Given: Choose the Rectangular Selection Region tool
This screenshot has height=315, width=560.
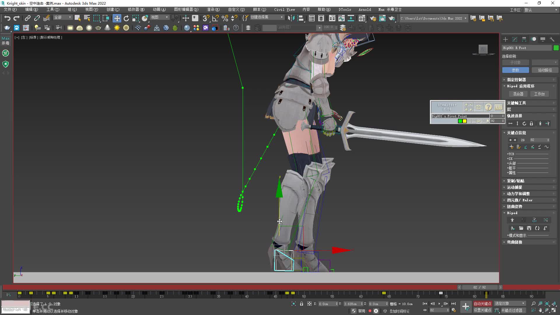Looking at the screenshot, I should [96, 18].
